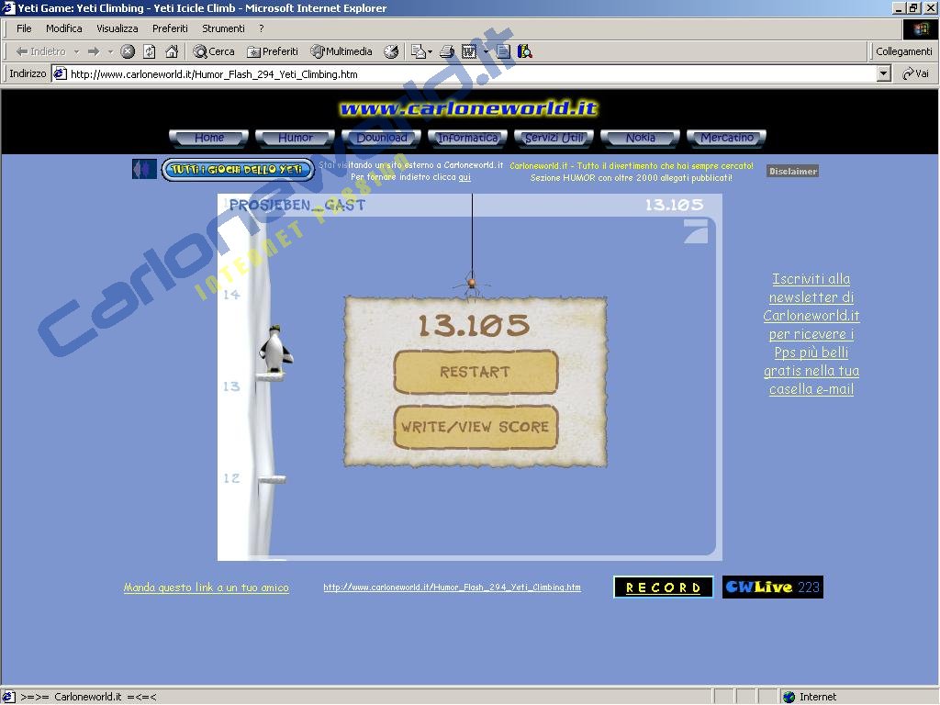Go to the Mercatino site section
The image size is (940, 705).
[727, 139]
